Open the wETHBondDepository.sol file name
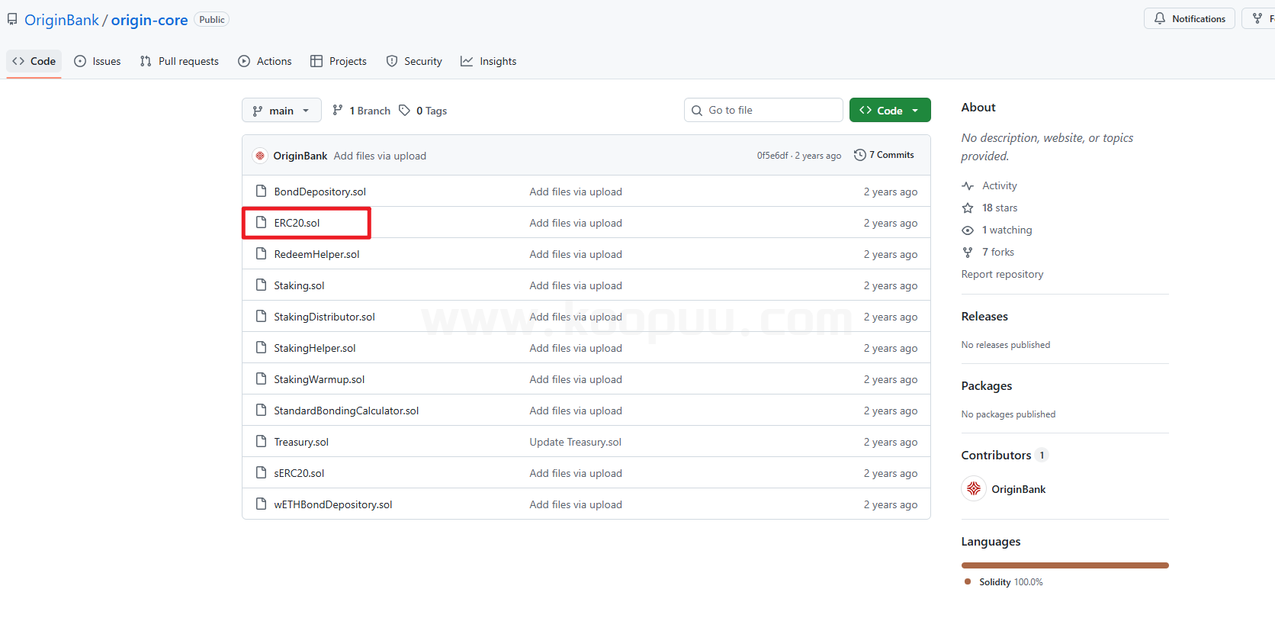Image resolution: width=1275 pixels, height=628 pixels. [x=333, y=504]
